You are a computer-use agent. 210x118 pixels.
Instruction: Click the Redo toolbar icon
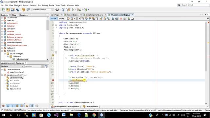(x=28, y=10)
